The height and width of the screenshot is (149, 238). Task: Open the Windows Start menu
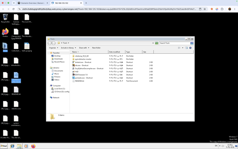pos(4,146)
